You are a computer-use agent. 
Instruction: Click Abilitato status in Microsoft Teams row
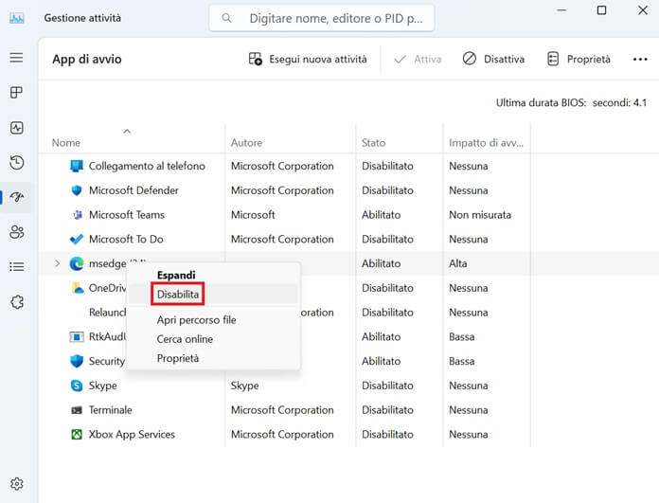(381, 214)
